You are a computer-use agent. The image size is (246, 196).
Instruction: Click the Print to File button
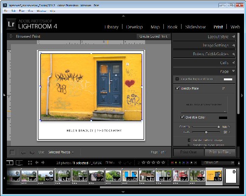coord(220,152)
